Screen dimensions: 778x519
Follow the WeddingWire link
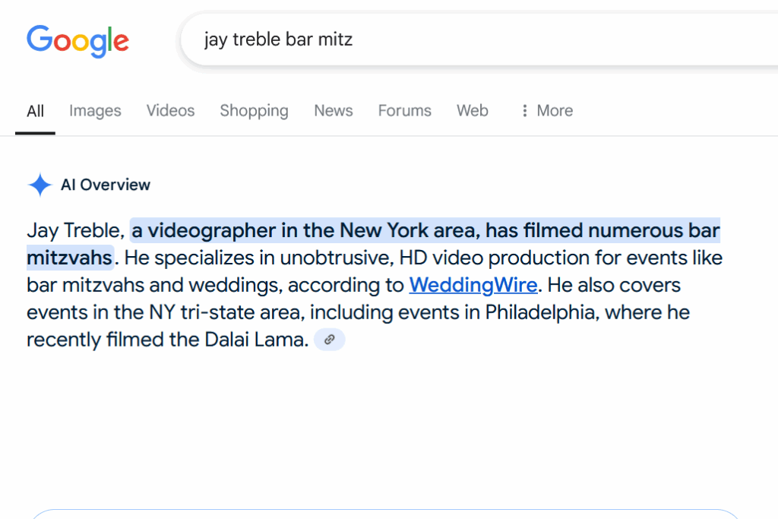click(x=473, y=286)
